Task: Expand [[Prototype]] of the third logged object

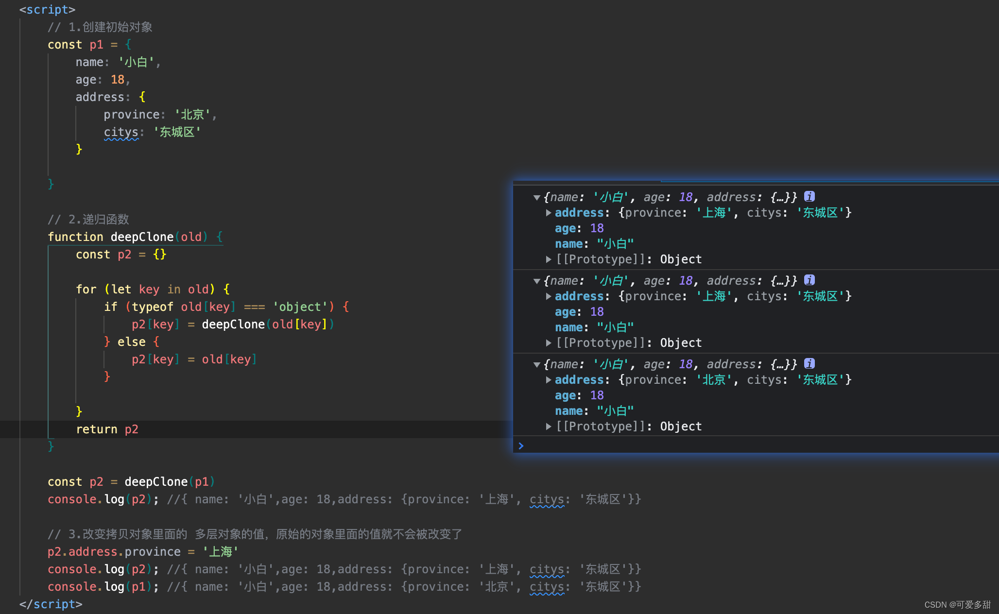Action: tap(549, 426)
